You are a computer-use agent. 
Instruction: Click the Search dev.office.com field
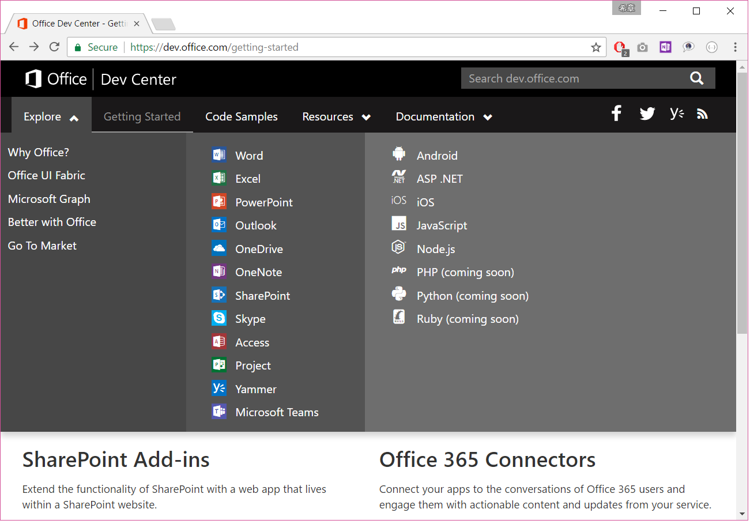point(574,78)
